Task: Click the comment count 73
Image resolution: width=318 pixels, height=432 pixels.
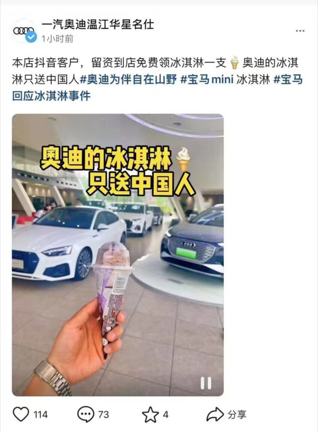Action: (x=103, y=414)
